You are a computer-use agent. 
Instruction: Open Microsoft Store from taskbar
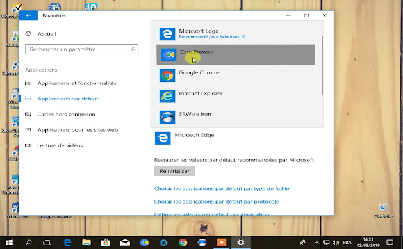[x=106, y=243]
